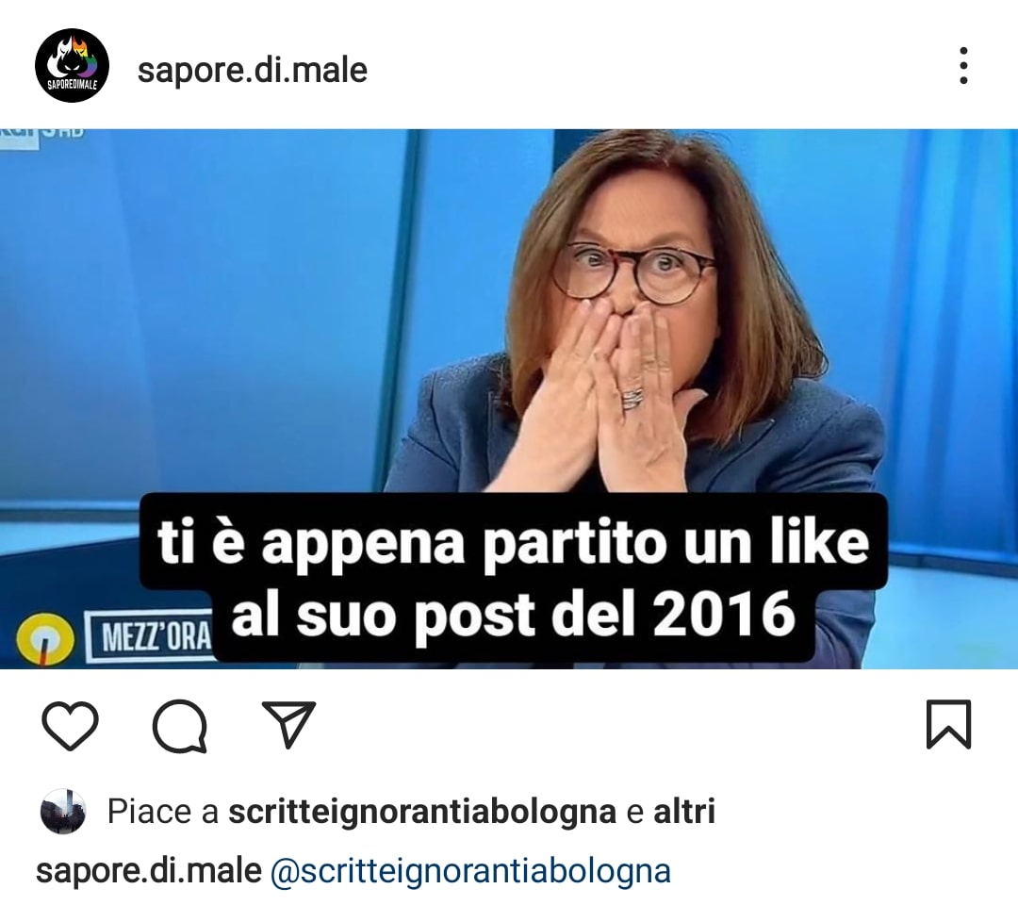The image size is (1018, 905).
Task: Tap the Rai 3 HD watermark in the image
Action: (42, 133)
